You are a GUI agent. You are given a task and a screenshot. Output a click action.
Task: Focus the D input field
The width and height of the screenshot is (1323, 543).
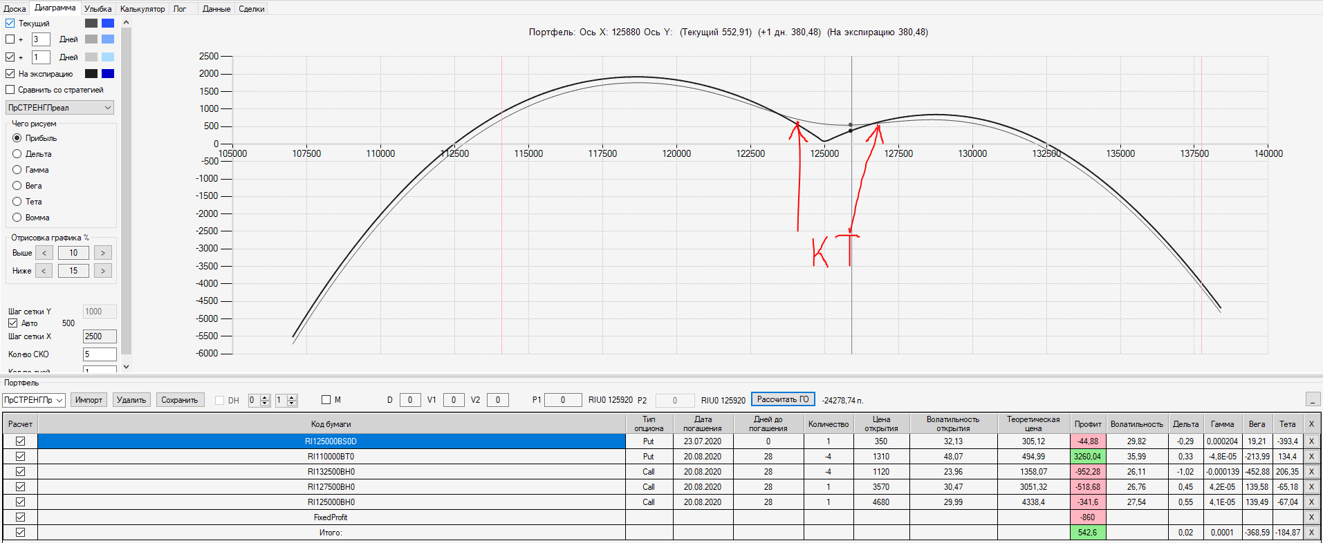click(x=410, y=400)
